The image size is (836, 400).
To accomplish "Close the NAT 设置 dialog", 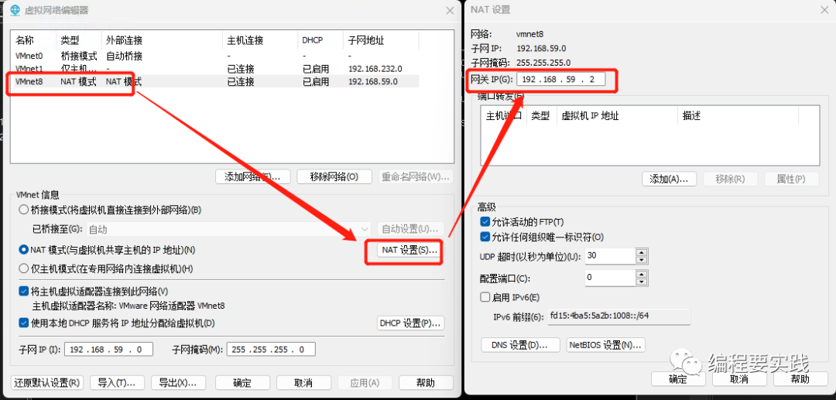I will click(x=824, y=9).
